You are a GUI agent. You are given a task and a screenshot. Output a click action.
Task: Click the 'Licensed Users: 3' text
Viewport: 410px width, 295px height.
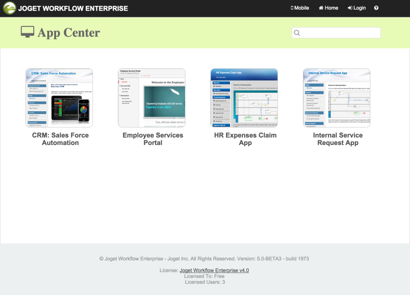click(205, 282)
